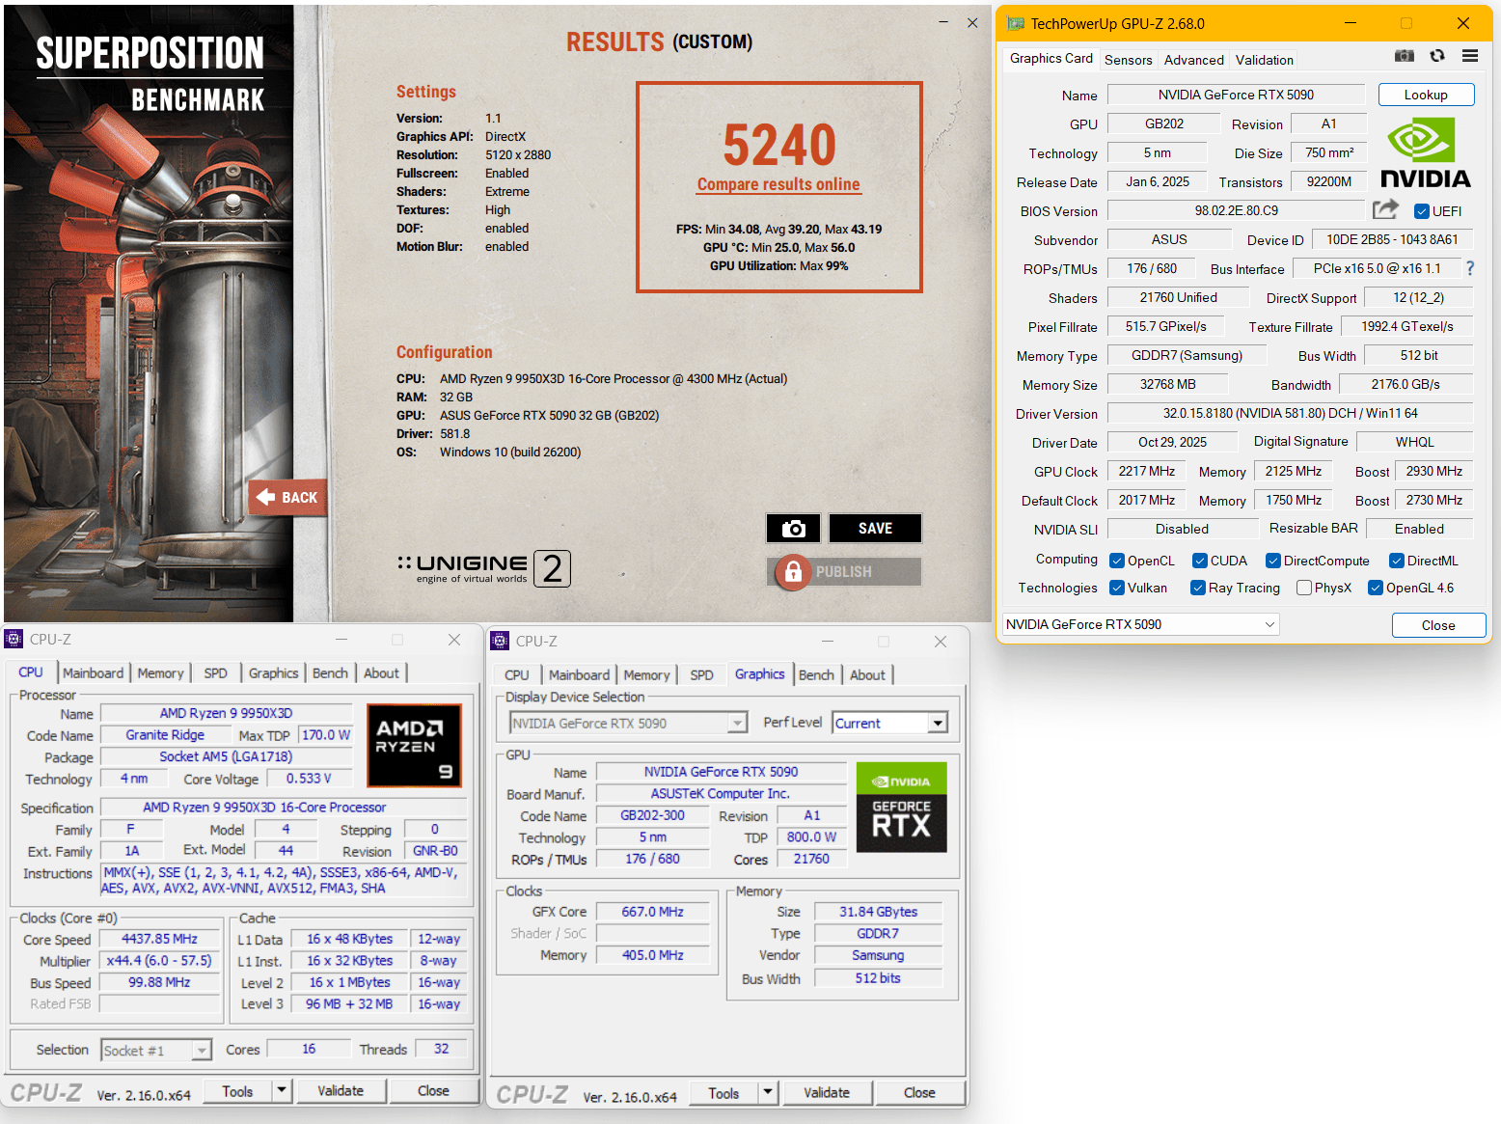Click the Memory Size value 32768 MB
This screenshot has width=1501, height=1124.
[x=1167, y=384]
